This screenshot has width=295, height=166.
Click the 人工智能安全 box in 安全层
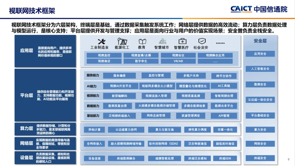click(260, 69)
